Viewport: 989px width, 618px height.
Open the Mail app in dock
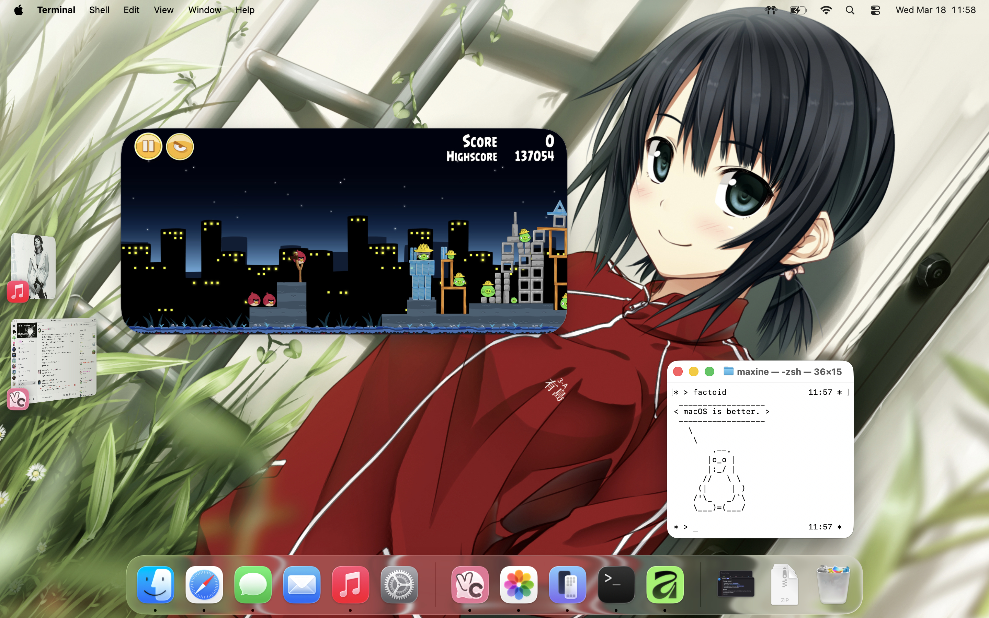tap(302, 585)
